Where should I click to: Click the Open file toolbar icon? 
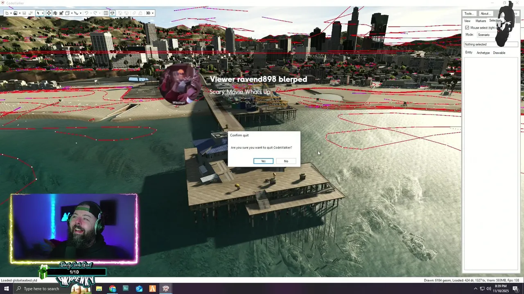15,13
